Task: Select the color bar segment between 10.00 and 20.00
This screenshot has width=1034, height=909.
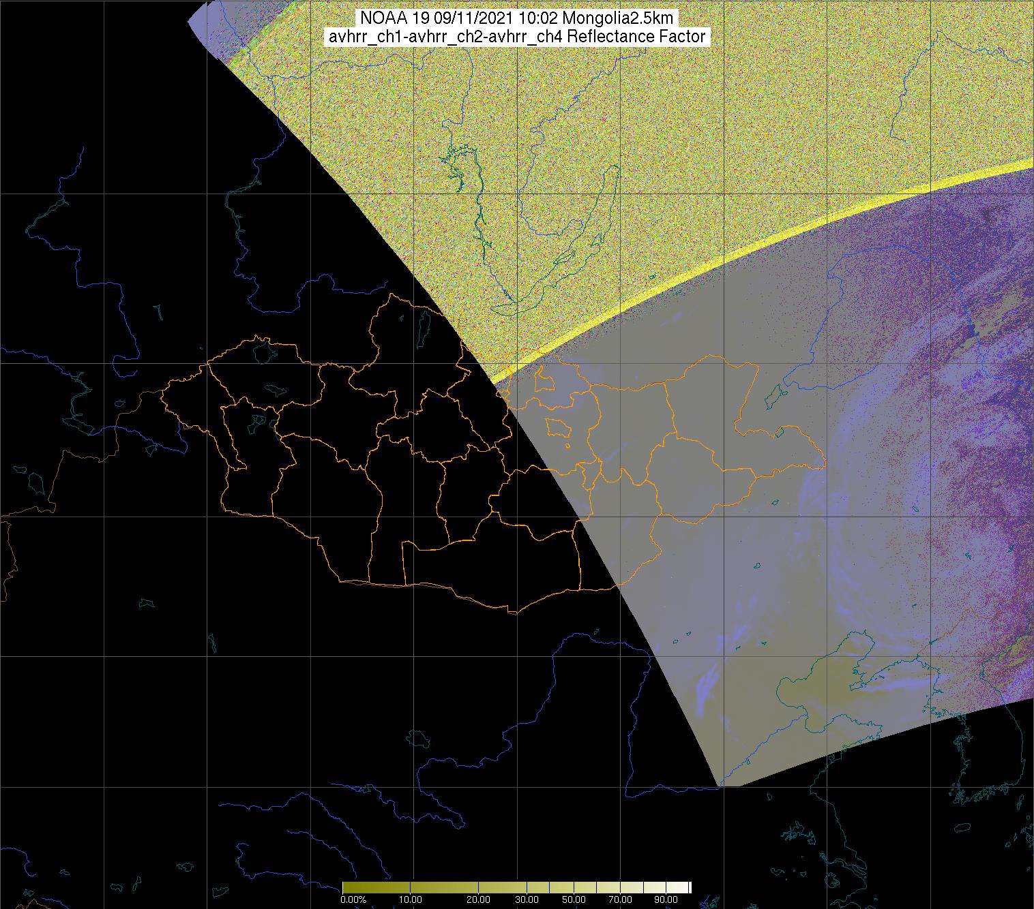Action: pos(443,887)
